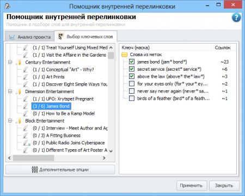245x196 pixels.
Task: Check the birds of a feather checkbox
Action: pos(132,98)
